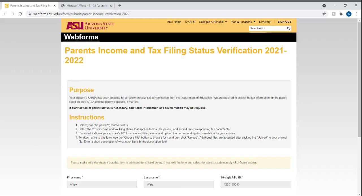Click the Arizona State University logo

pyautogui.click(x=90, y=25)
